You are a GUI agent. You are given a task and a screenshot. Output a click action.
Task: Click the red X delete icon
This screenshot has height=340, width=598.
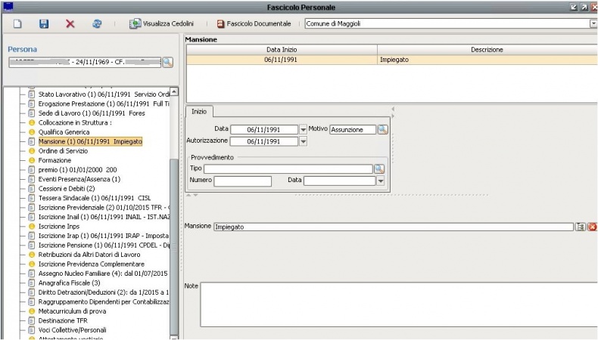70,24
